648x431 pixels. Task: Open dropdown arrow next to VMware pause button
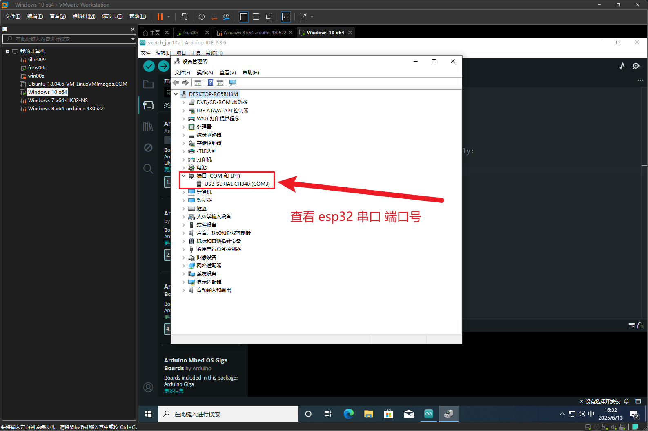click(x=169, y=17)
